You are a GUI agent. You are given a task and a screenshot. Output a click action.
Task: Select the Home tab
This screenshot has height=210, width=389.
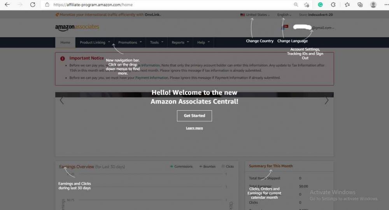click(65, 42)
